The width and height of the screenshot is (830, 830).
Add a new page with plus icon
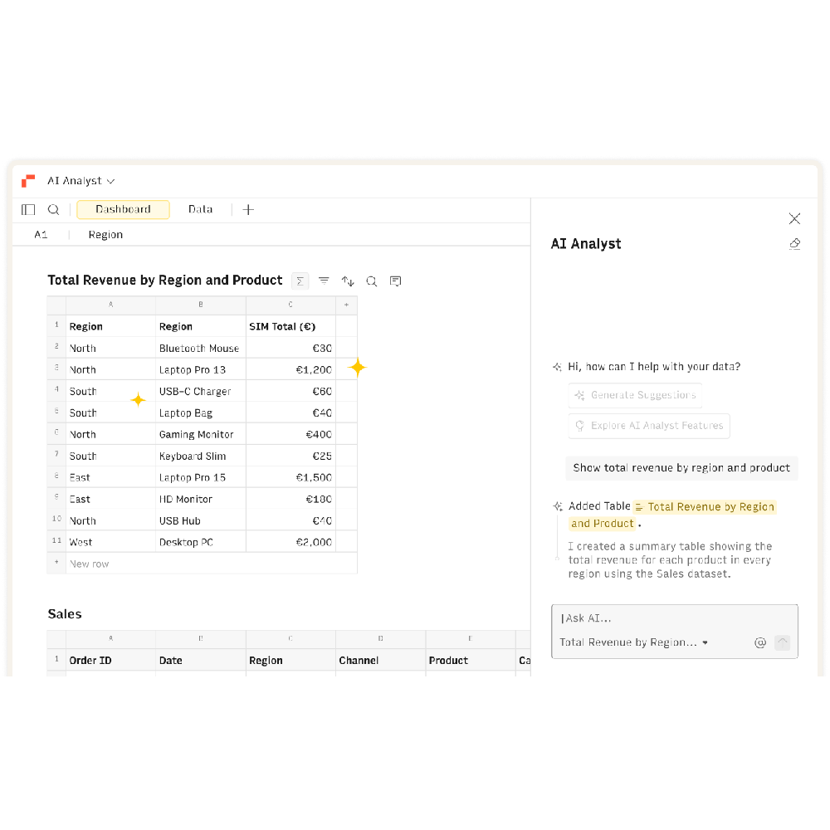[248, 210]
